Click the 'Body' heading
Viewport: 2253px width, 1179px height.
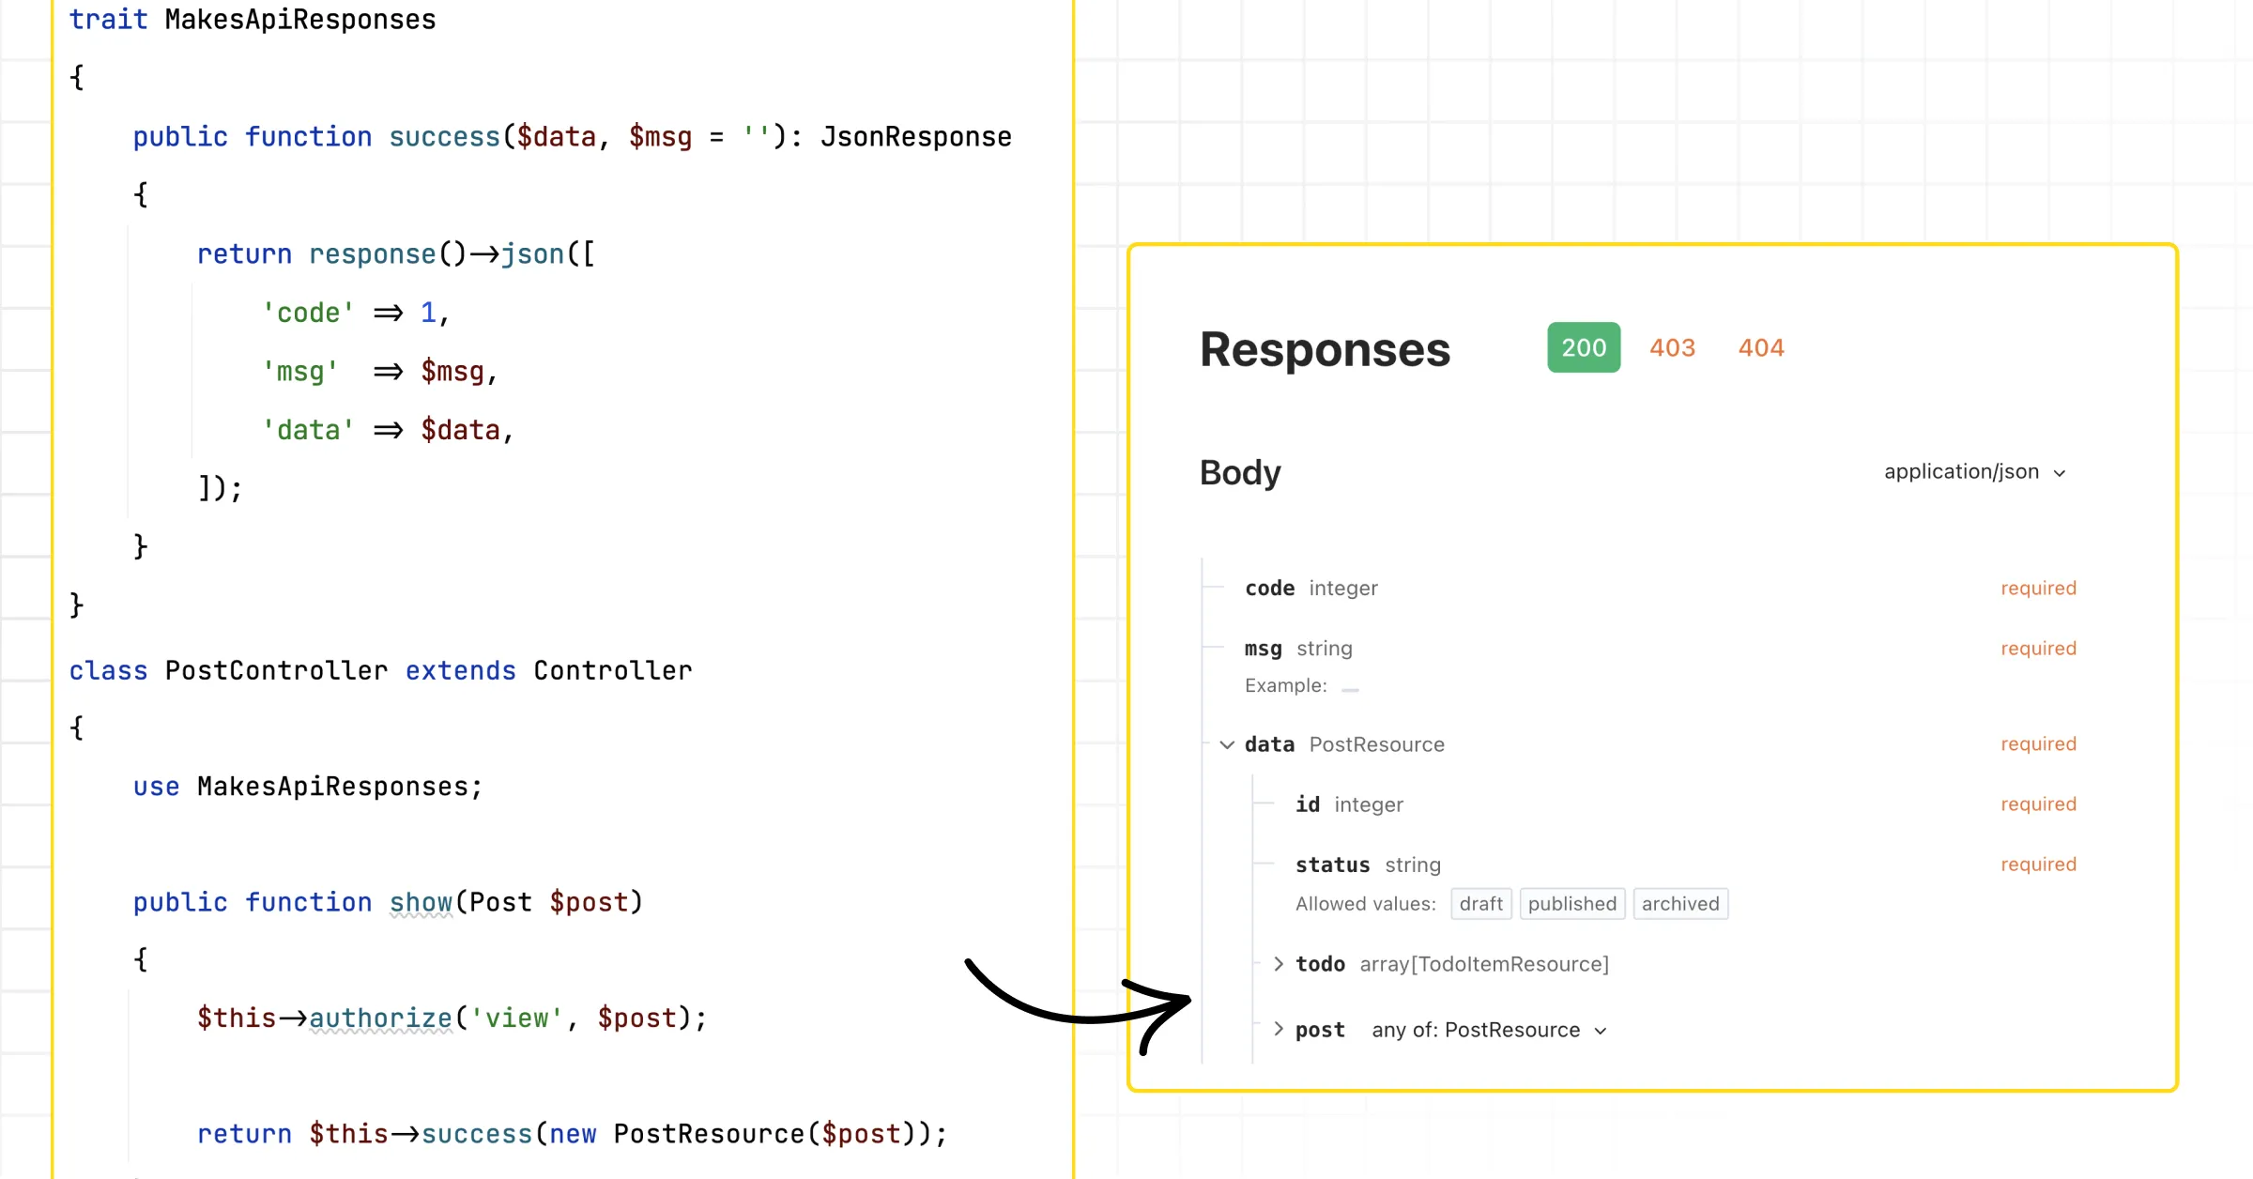[1240, 472]
